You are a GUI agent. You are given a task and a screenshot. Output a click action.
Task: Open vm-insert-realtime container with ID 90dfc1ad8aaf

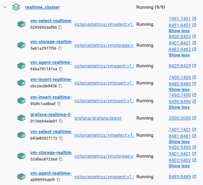pyautogui.click(x=51, y=97)
